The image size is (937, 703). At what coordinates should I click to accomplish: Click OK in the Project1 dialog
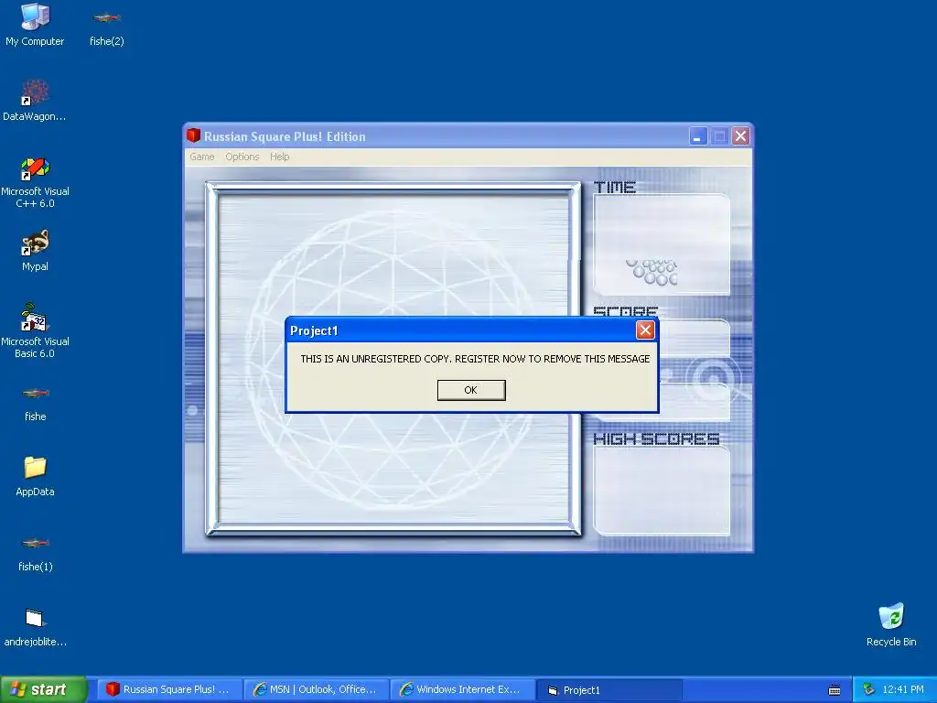click(x=471, y=390)
